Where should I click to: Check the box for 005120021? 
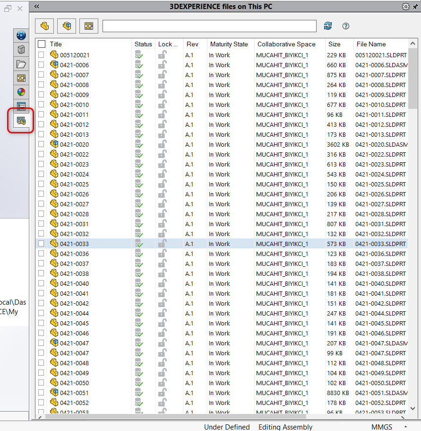pyautogui.click(x=41, y=55)
